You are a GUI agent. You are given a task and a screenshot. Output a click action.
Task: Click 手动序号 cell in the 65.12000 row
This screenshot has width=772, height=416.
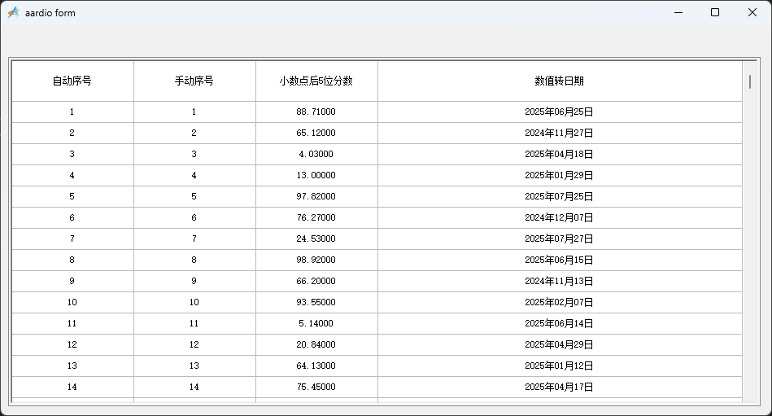[194, 133]
